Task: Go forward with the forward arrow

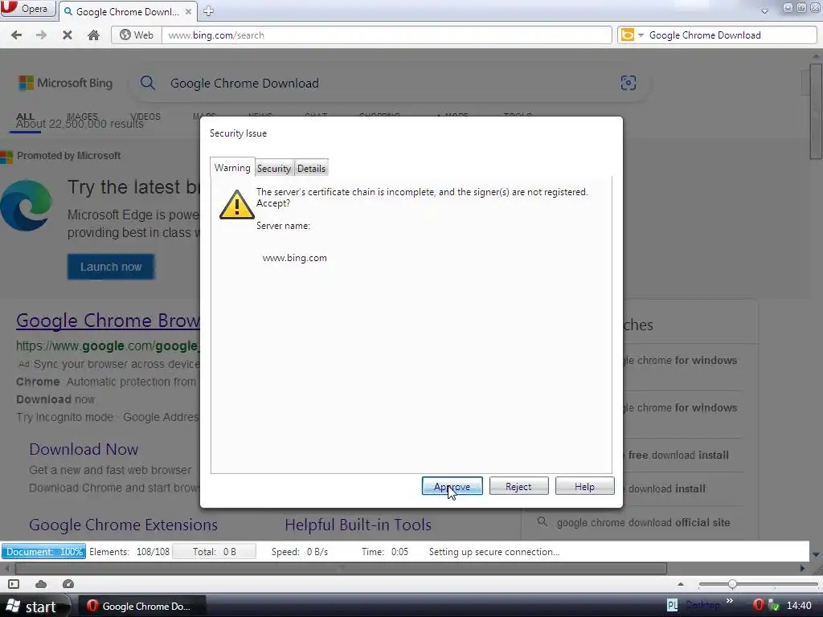Action: [42, 35]
